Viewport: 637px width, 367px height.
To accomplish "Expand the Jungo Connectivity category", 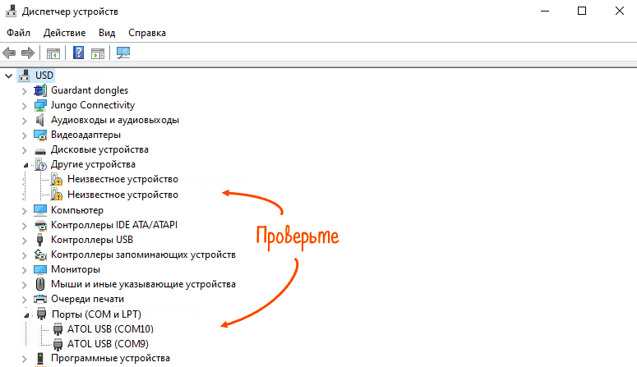I will (x=25, y=107).
